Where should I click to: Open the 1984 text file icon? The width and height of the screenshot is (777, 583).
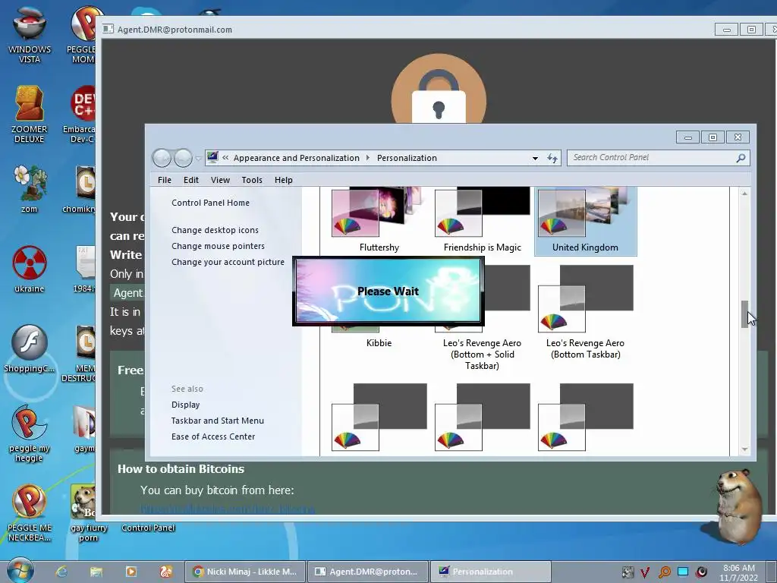84,268
